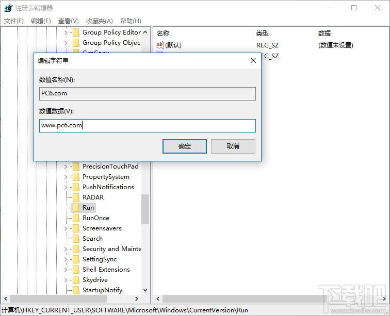Image resolution: width=390 pixels, height=316 pixels.
Task: Expand the Shell Extensions key
Action: pos(66,270)
